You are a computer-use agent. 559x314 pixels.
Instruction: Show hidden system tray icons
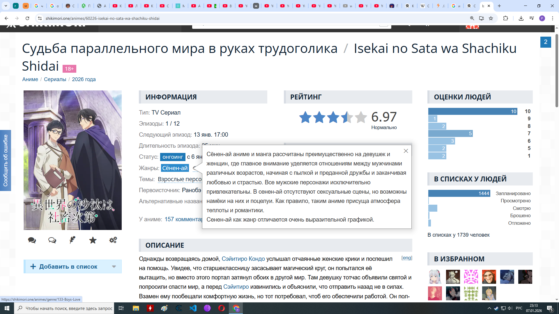tap(489, 308)
